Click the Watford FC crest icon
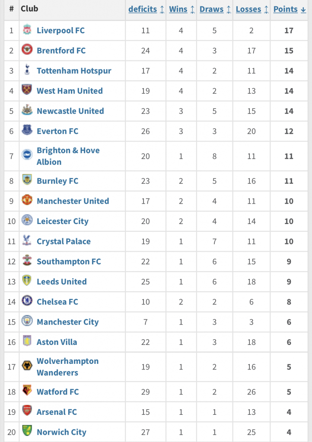Image resolution: width=312 pixels, height=442 pixels. (27, 391)
